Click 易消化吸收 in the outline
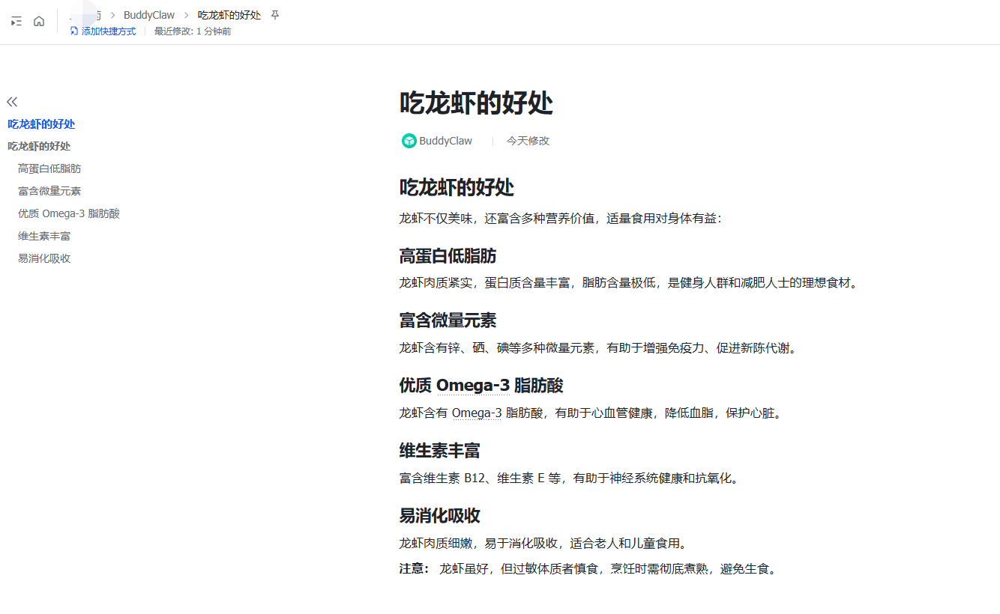The image size is (1000, 614). (46, 258)
